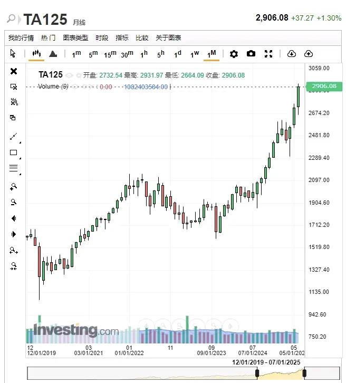This screenshot has height=383, width=346.
Task: Expand line tool options triangle
Action: pyautogui.click(x=20, y=142)
